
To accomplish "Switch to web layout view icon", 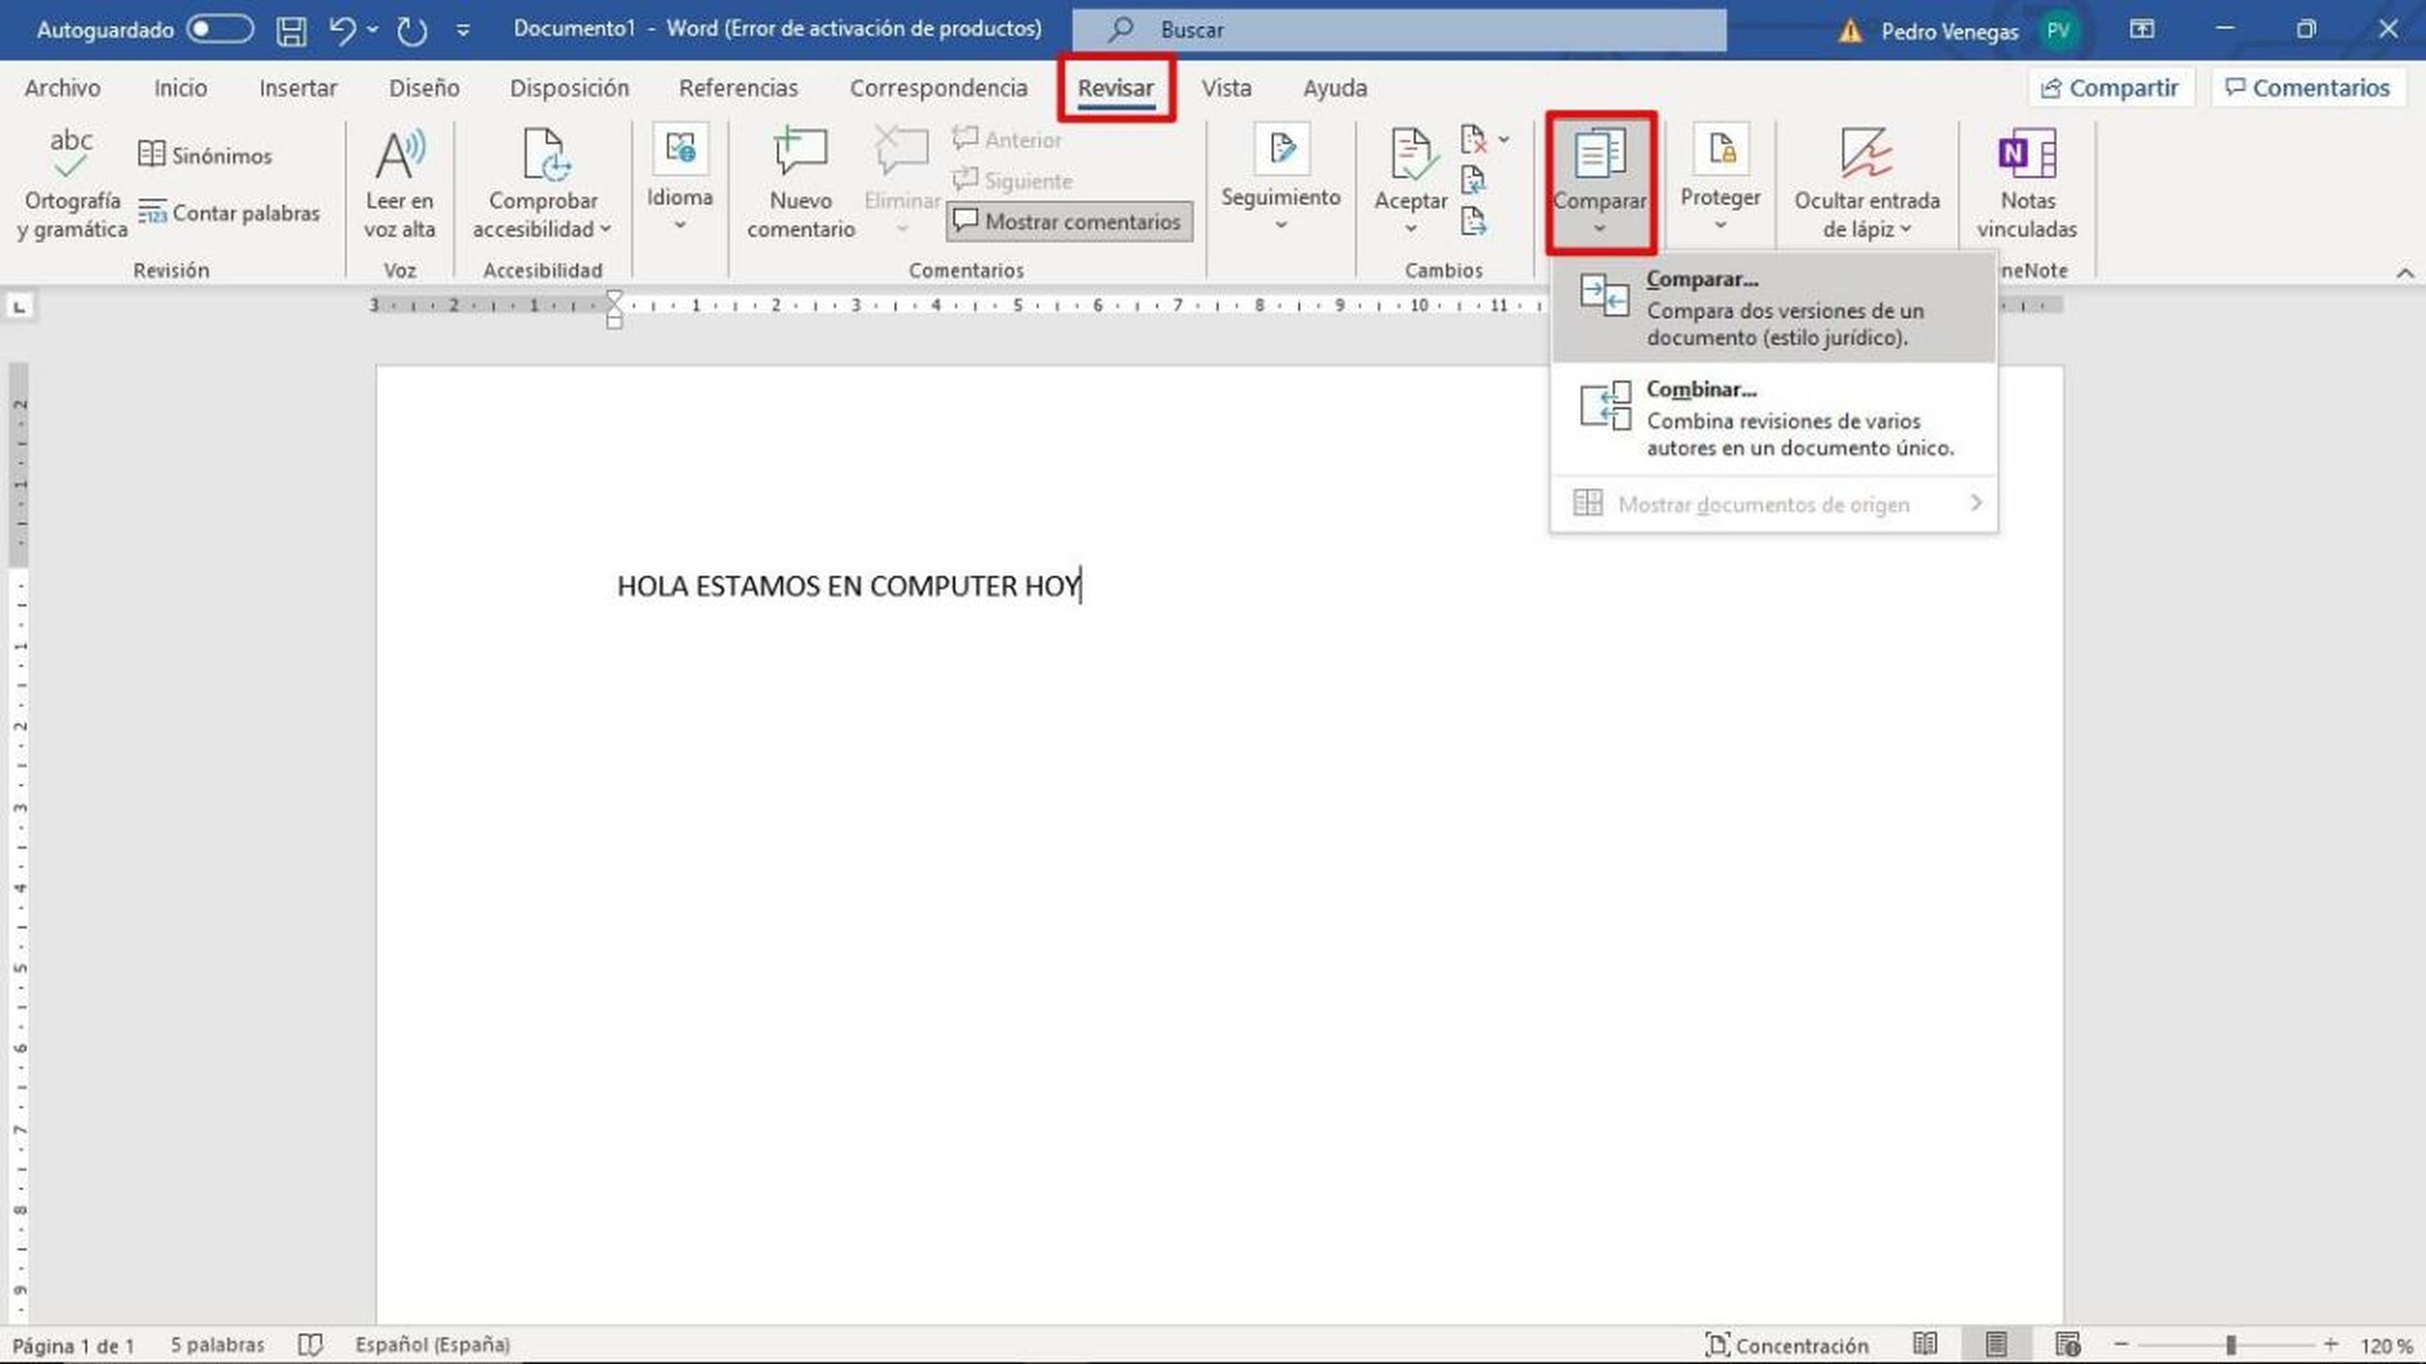I will click(2068, 1344).
